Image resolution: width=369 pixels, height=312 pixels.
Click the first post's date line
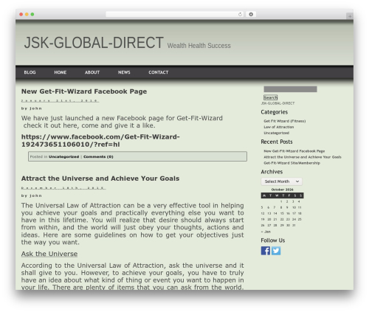point(60,101)
